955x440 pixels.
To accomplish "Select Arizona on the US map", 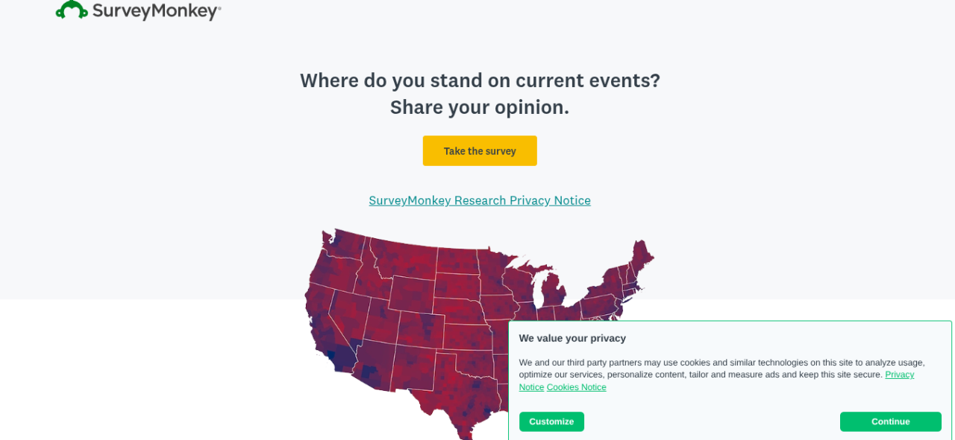I will point(375,362).
